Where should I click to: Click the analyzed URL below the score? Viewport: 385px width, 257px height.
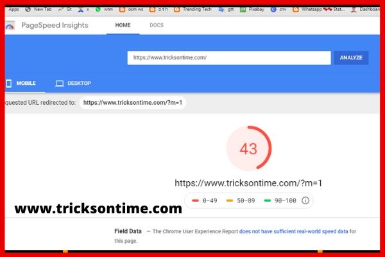pyautogui.click(x=248, y=183)
